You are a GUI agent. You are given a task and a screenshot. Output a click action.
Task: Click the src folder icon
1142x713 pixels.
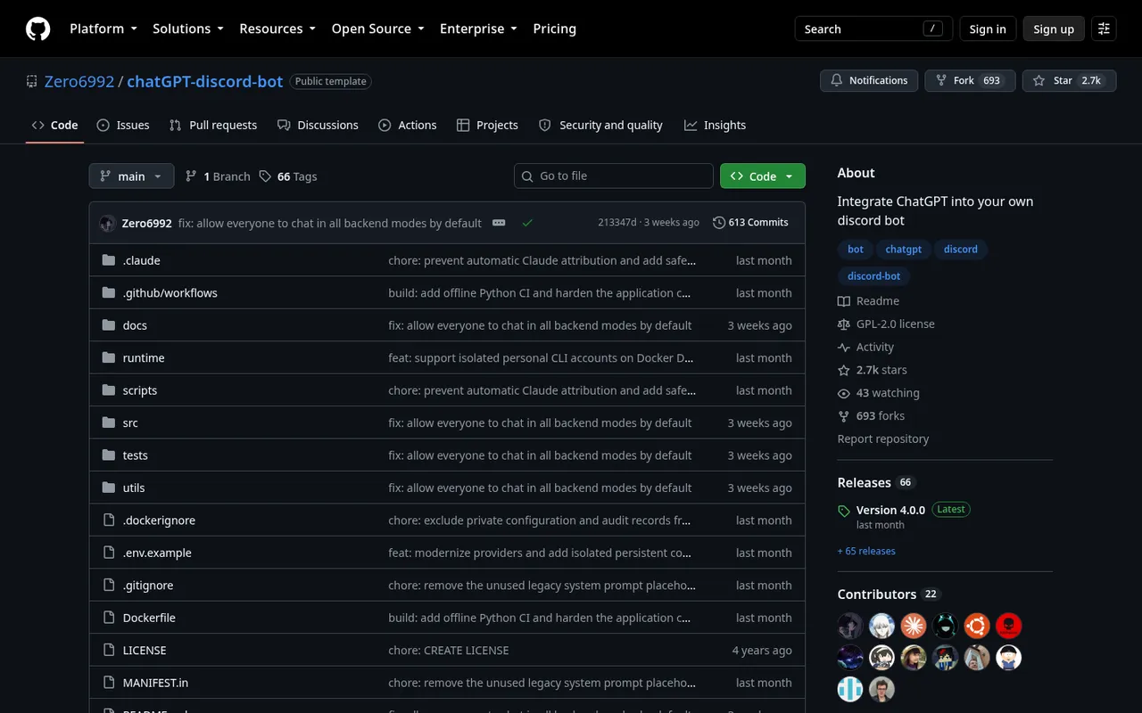click(x=109, y=422)
